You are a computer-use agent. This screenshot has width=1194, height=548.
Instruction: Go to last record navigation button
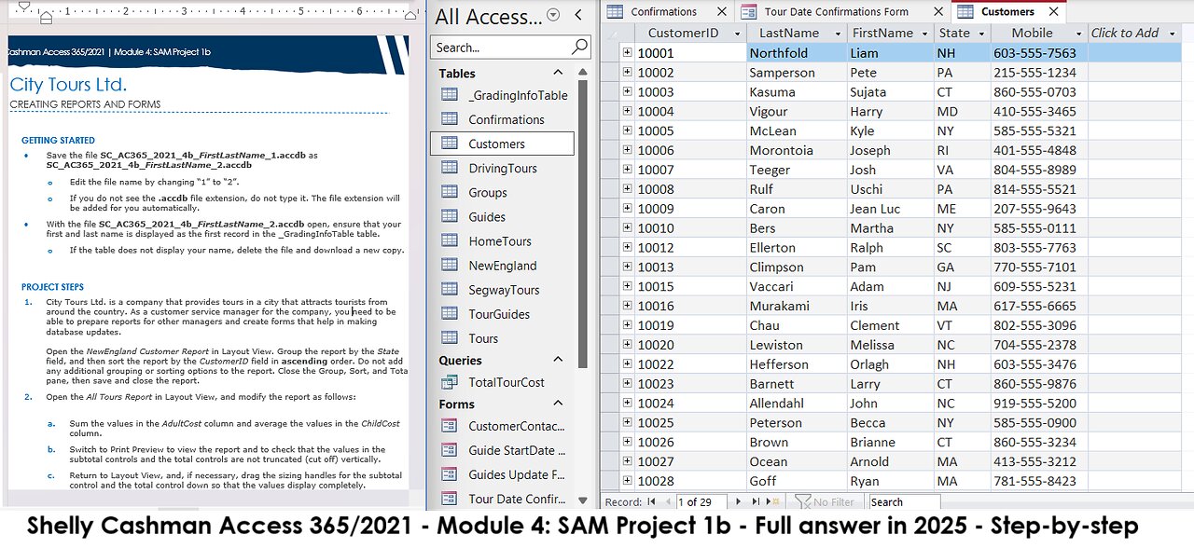tap(755, 502)
